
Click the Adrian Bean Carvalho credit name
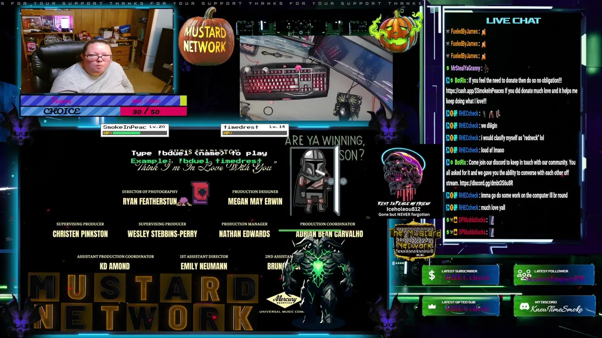[329, 234]
